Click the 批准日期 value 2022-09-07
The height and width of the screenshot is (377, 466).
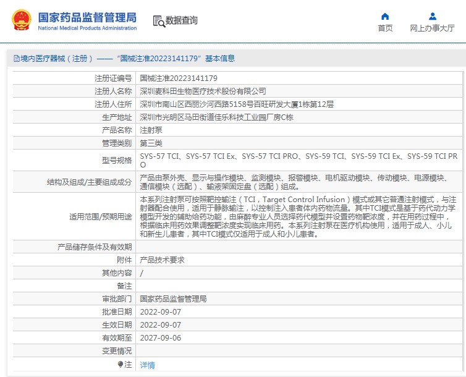click(161, 312)
